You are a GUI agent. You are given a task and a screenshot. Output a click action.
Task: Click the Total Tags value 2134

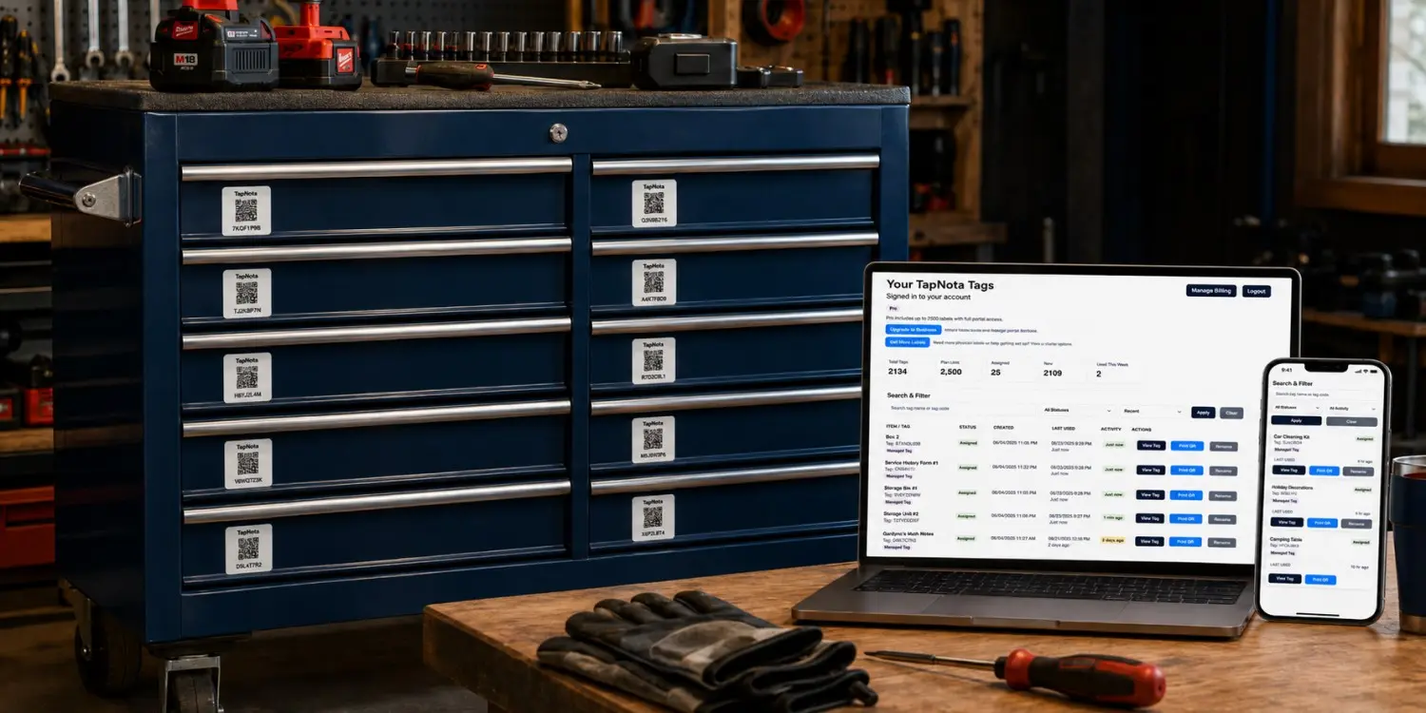(x=897, y=372)
